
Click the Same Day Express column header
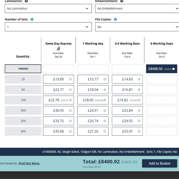click(58, 44)
